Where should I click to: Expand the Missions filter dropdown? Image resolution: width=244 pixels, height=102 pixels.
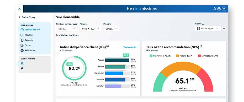click(x=111, y=29)
